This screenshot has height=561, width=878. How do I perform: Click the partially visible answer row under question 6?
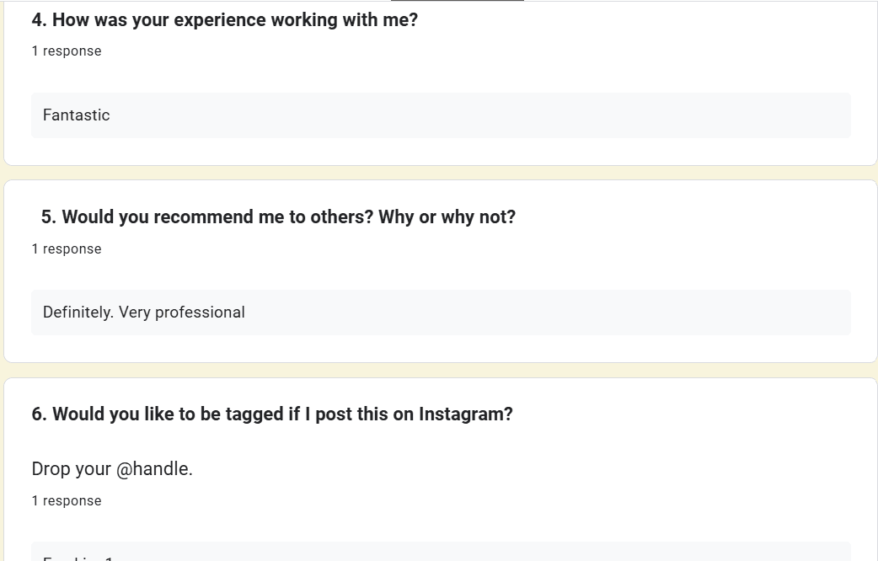point(441,553)
